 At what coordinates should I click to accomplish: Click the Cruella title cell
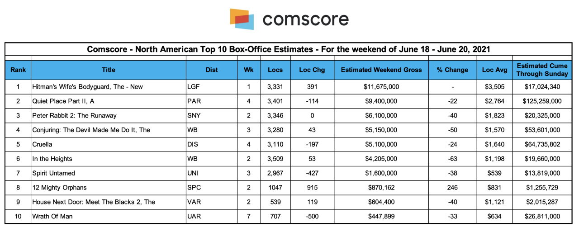coord(109,144)
